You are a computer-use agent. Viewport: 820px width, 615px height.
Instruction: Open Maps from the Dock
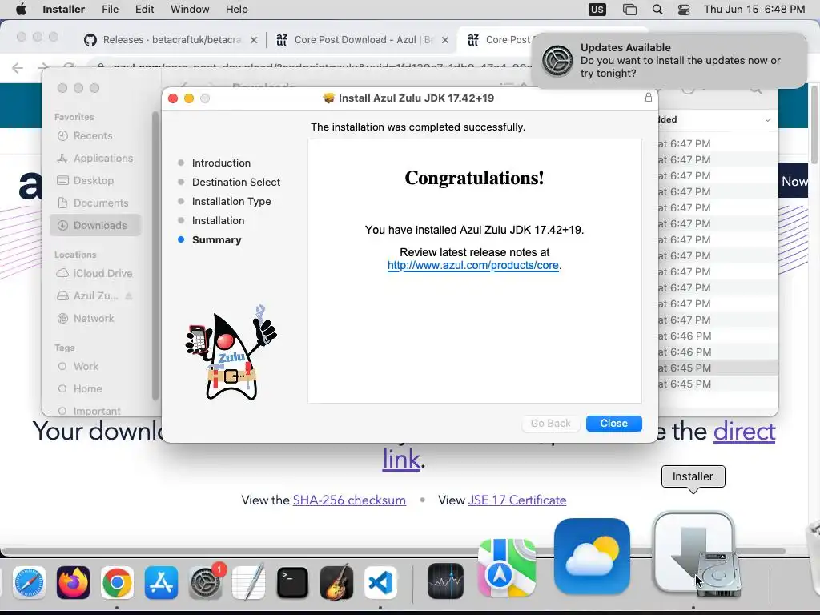pyautogui.click(x=507, y=568)
